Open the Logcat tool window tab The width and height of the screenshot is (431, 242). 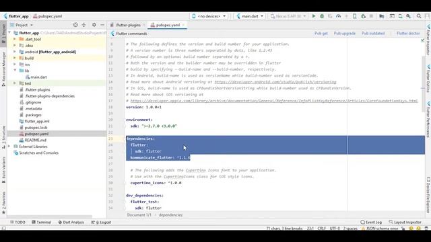tap(101, 223)
